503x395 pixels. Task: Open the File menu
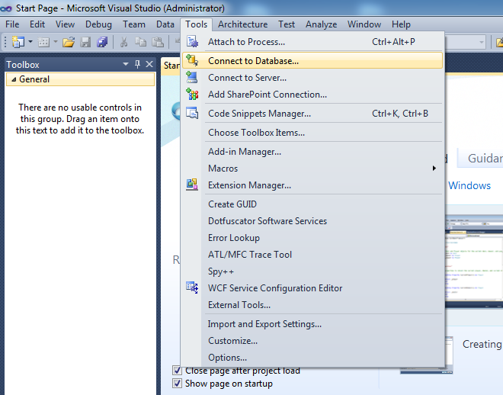pos(12,24)
